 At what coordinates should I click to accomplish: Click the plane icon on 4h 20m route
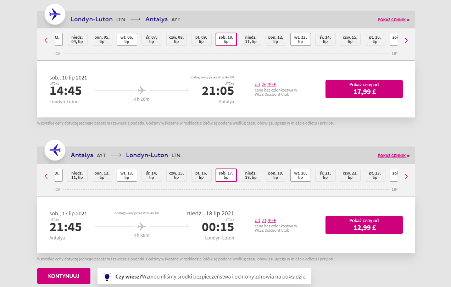click(141, 90)
